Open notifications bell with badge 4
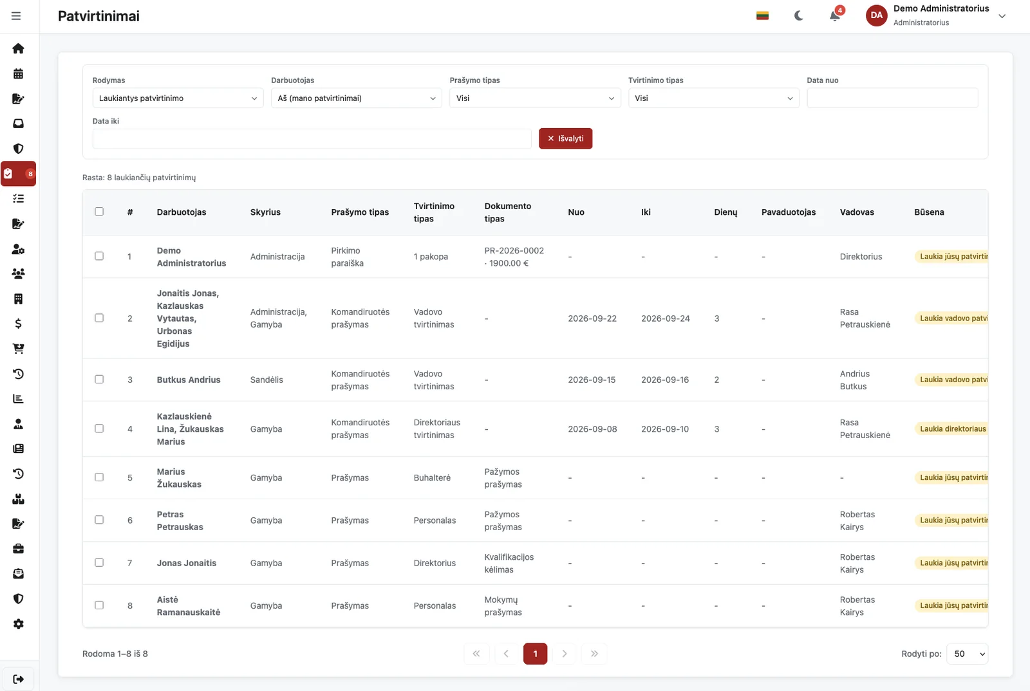Image resolution: width=1030 pixels, height=691 pixels. [x=835, y=15]
